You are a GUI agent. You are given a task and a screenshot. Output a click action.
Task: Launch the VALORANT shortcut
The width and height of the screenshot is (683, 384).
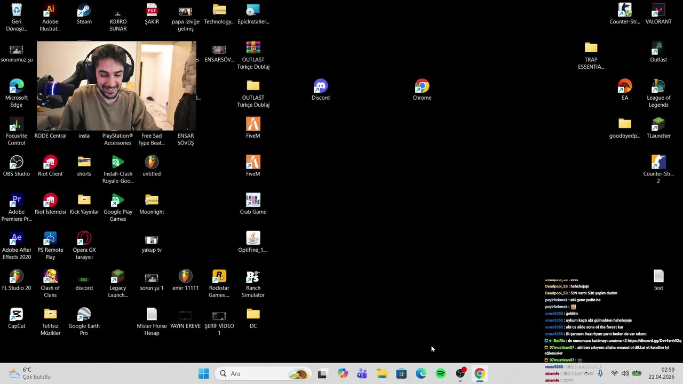point(658,14)
